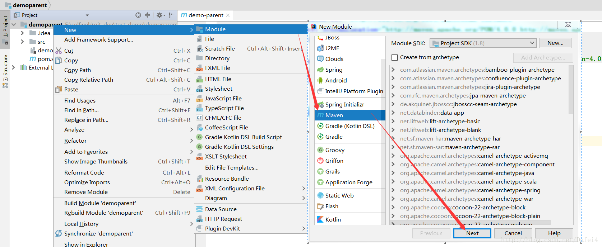Click the Griffon icon
Screen dimensions: 602x247
pyautogui.click(x=320, y=161)
